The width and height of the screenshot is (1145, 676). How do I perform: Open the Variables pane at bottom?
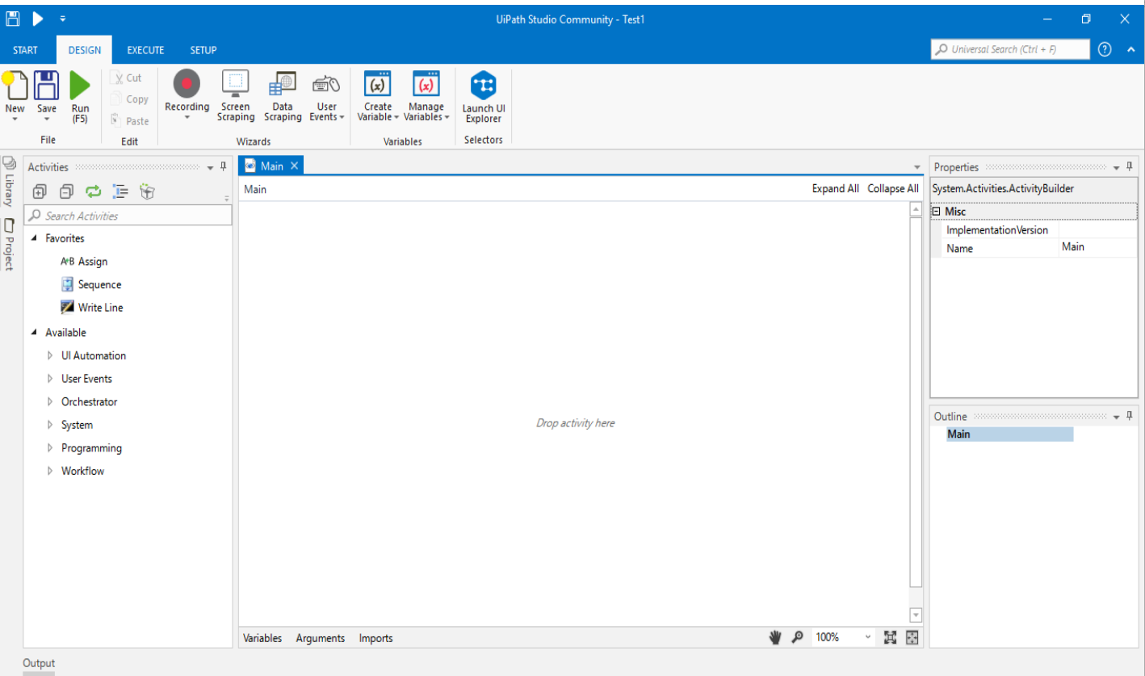[x=262, y=638]
